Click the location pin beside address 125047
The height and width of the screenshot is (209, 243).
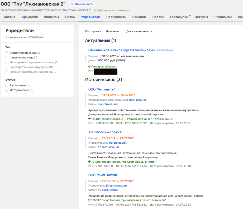click(x=89, y=200)
